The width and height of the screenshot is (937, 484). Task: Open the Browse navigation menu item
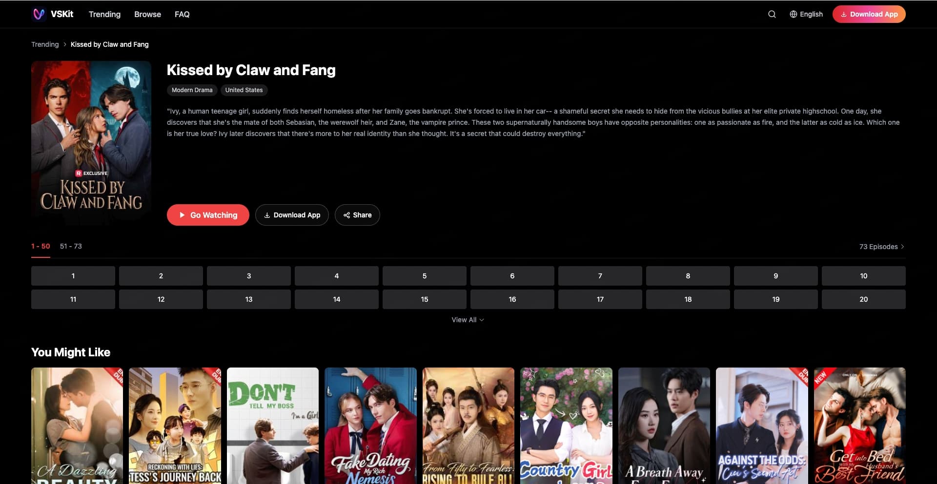click(x=147, y=14)
